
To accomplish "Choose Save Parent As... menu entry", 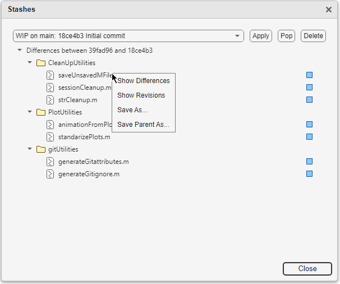I will [x=143, y=125].
